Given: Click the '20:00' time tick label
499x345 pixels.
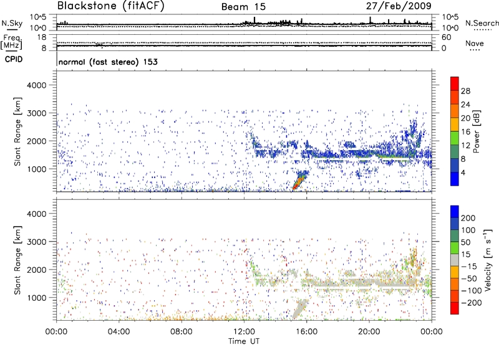Looking at the screenshot, I should 369,332.
